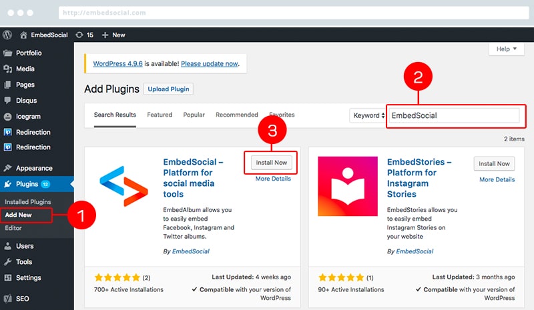Click the five-star rating of EmbedStories
Image resolution: width=534 pixels, height=310 pixels.
(341, 278)
